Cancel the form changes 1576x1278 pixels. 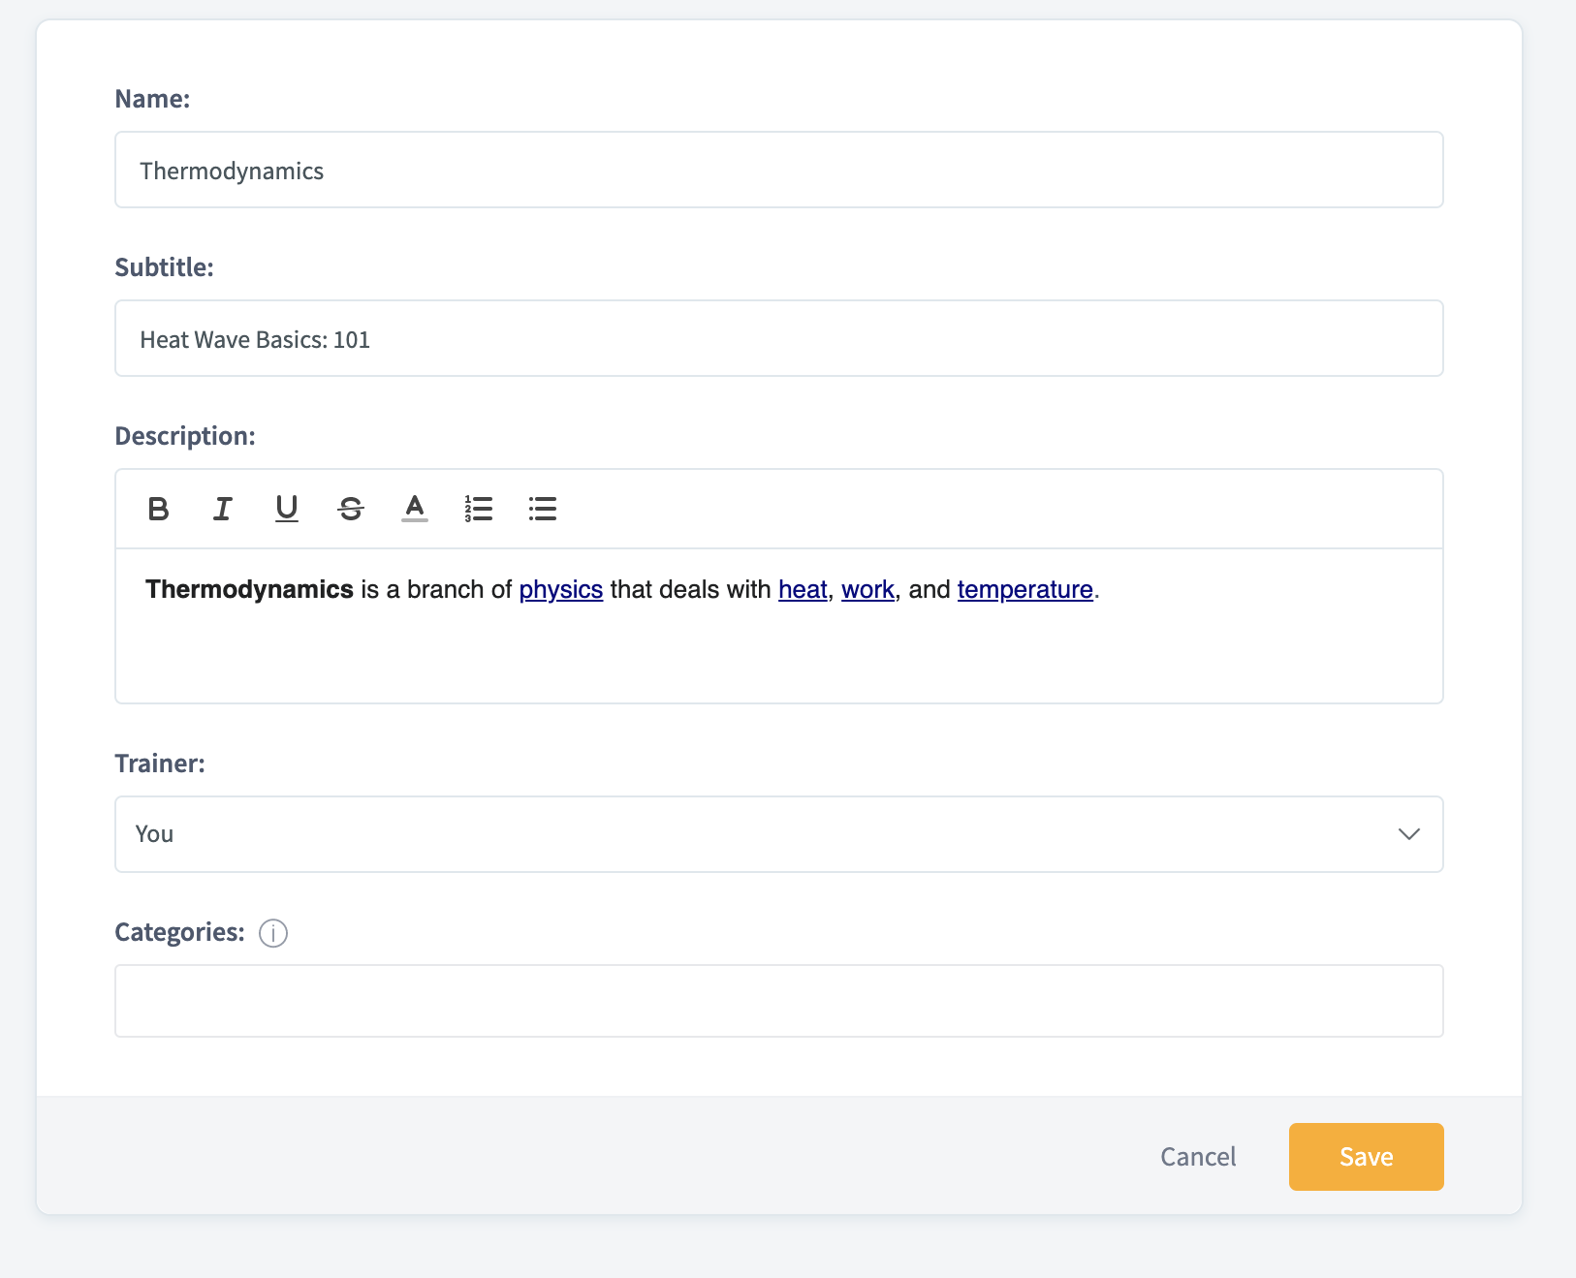pyautogui.click(x=1198, y=1157)
